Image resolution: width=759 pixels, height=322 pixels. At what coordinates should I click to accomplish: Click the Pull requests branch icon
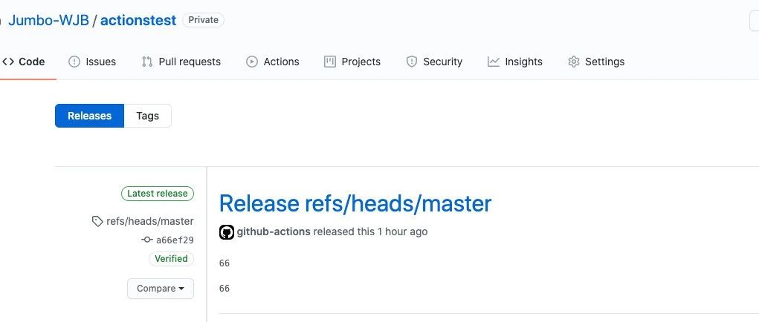147,62
